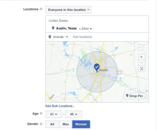Image resolution: width=157 pixels, height=130 pixels.
Task: Open the maximum age 45 dropdown
Action: (74, 114)
